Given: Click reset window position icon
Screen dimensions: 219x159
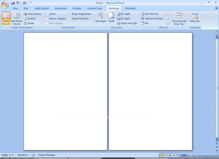Looking at the screenshot, I should click(x=168, y=23).
